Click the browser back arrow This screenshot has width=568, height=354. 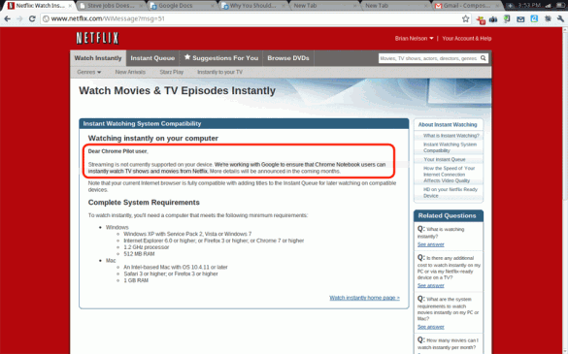(x=7, y=18)
